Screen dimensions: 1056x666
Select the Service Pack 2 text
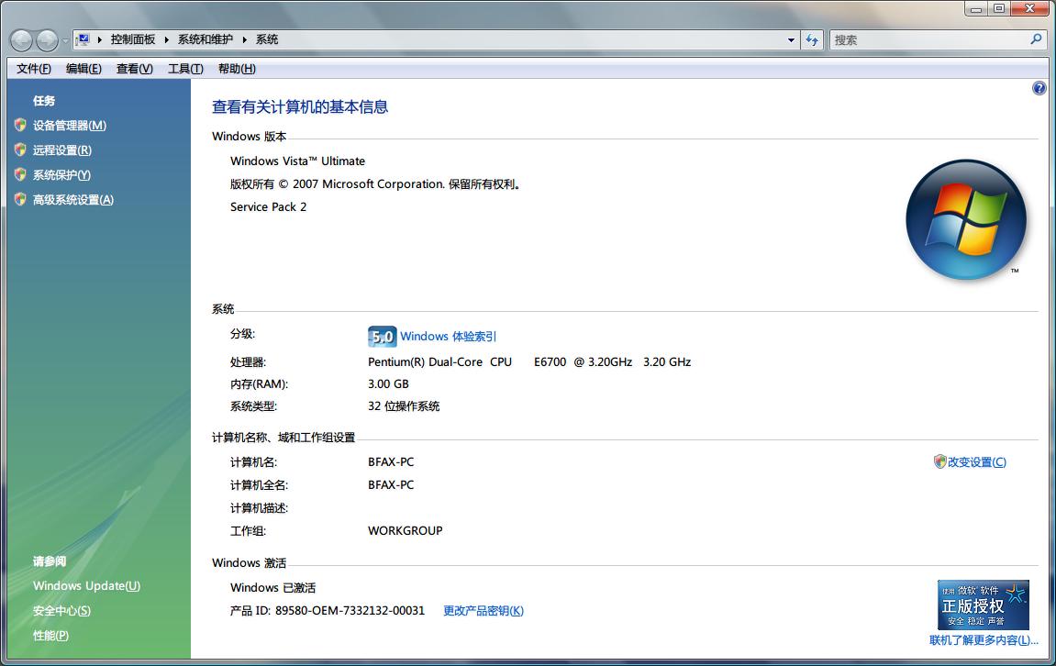click(268, 206)
